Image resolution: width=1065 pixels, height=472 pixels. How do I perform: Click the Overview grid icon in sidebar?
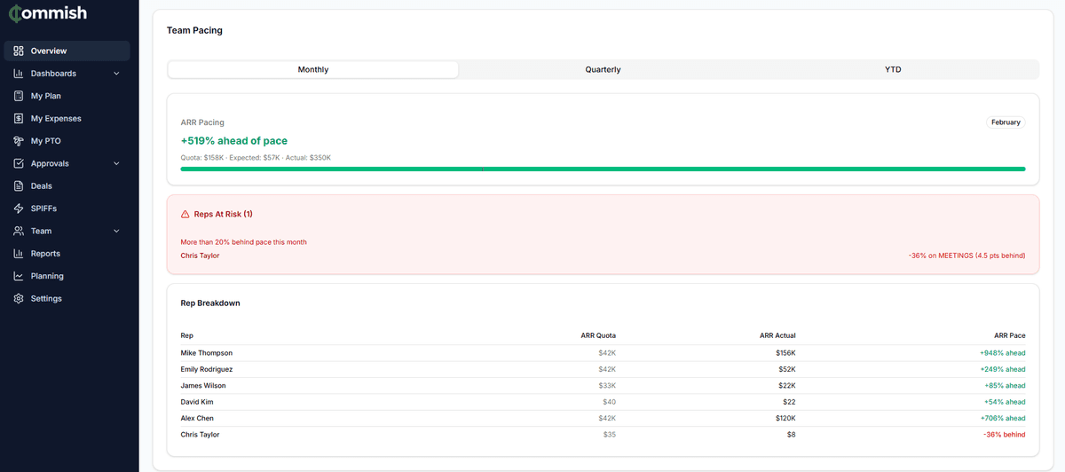point(19,51)
